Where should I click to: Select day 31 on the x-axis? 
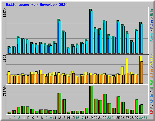[145, 118]
